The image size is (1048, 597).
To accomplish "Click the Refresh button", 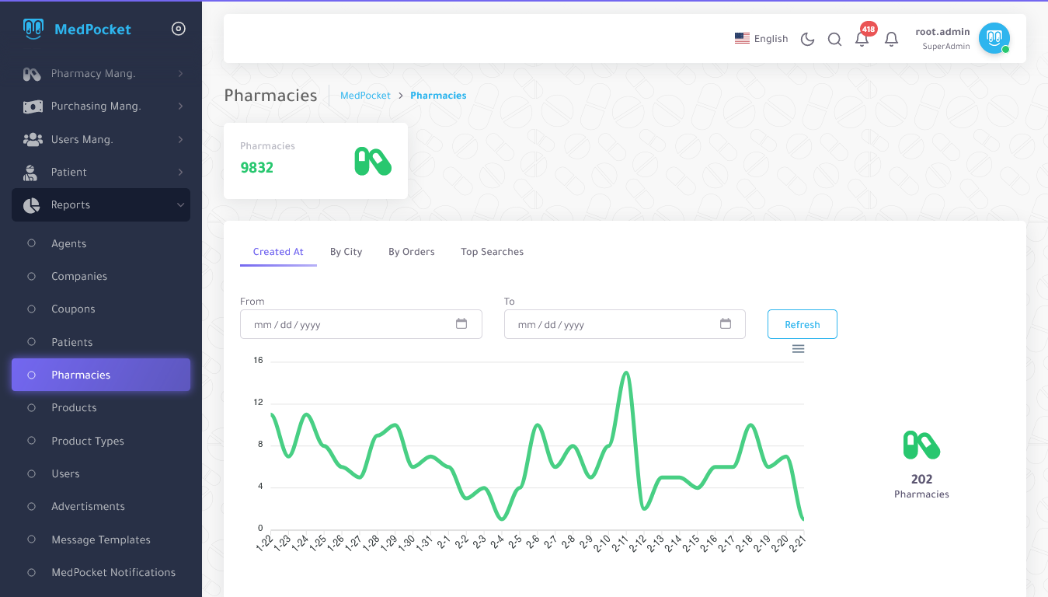I will click(802, 324).
